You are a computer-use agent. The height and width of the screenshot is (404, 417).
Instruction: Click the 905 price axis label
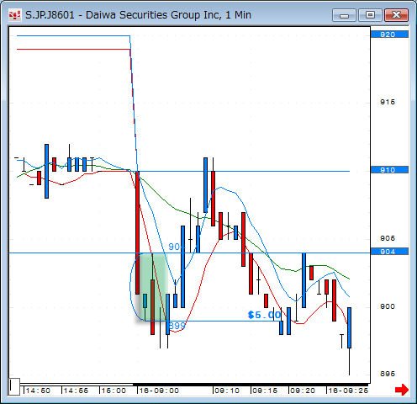coord(388,238)
